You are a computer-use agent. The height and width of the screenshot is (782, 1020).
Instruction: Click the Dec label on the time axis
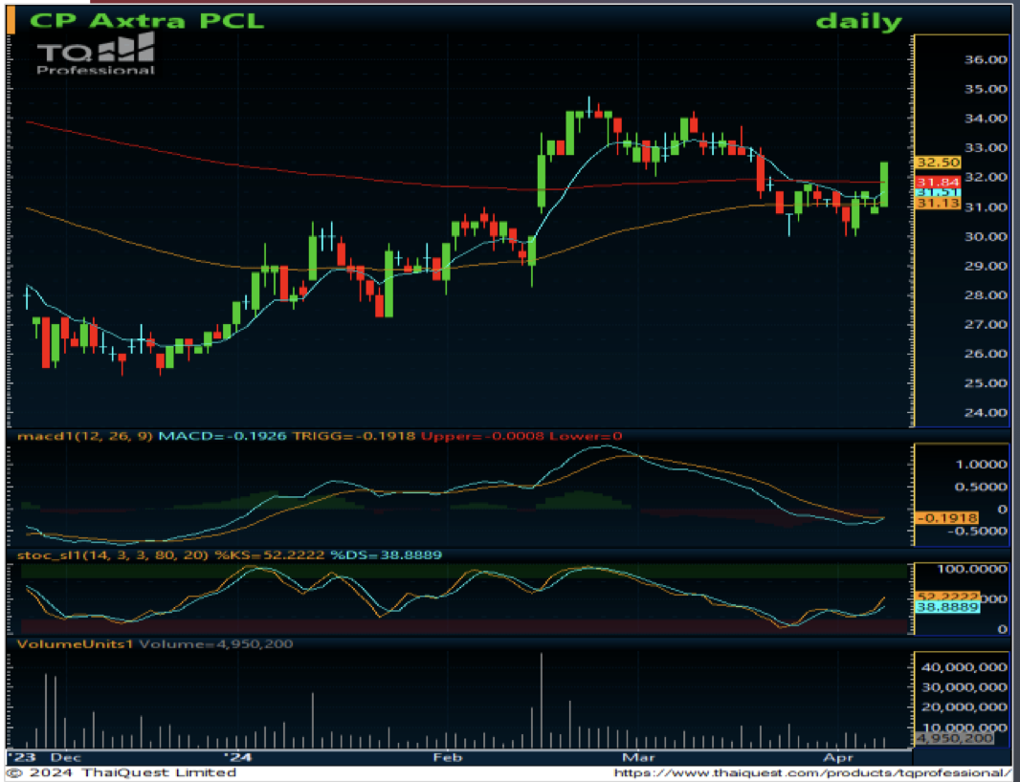coord(66,757)
